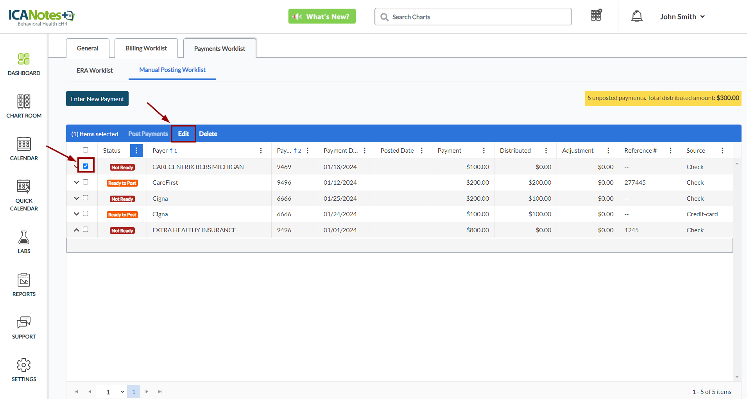Switch to the ERA Worklist tab
The width and height of the screenshot is (747, 399).
[x=95, y=70]
